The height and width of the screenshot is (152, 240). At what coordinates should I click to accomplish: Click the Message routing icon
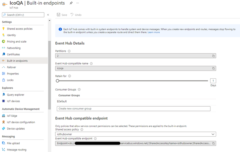click(x=3, y=150)
